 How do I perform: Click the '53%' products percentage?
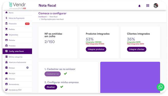90,39
